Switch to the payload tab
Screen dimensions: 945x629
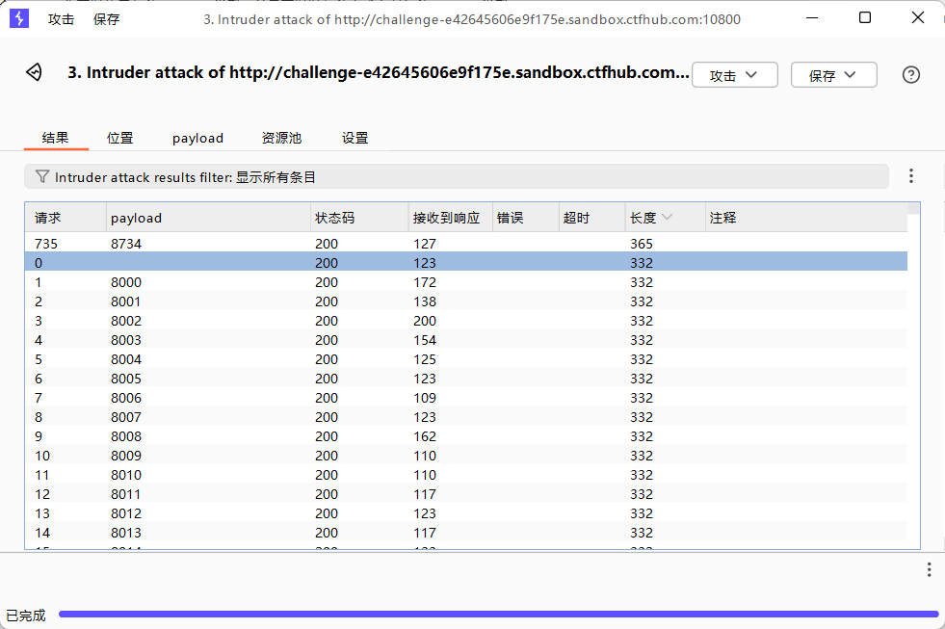[197, 138]
